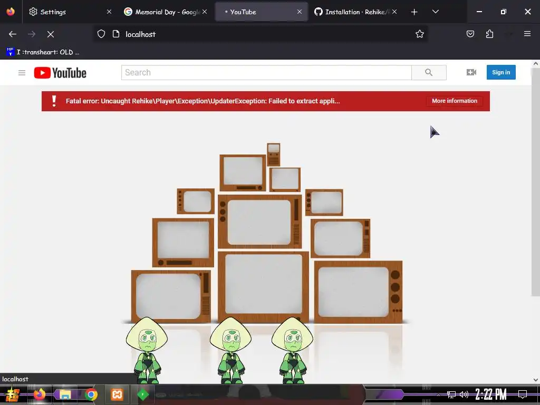Screen dimensions: 540x405
Task: Click the Firefox icon in the tab bar
Action: pos(11,12)
